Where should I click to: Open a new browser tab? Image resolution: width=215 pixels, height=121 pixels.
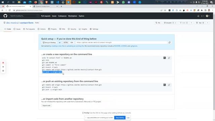pos(61,6)
